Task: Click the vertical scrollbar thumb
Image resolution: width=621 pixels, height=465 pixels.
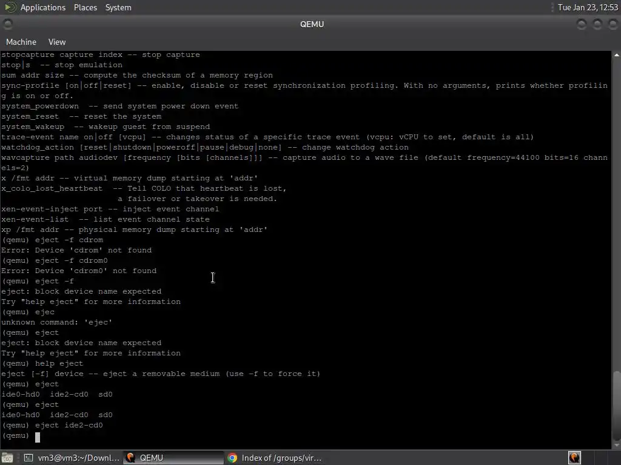Action: pos(617,405)
